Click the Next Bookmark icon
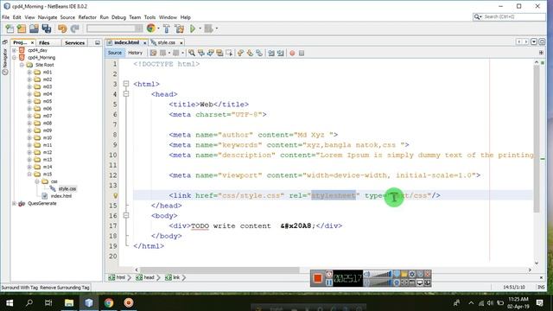Screen dimensions: 553x311 [250, 53]
